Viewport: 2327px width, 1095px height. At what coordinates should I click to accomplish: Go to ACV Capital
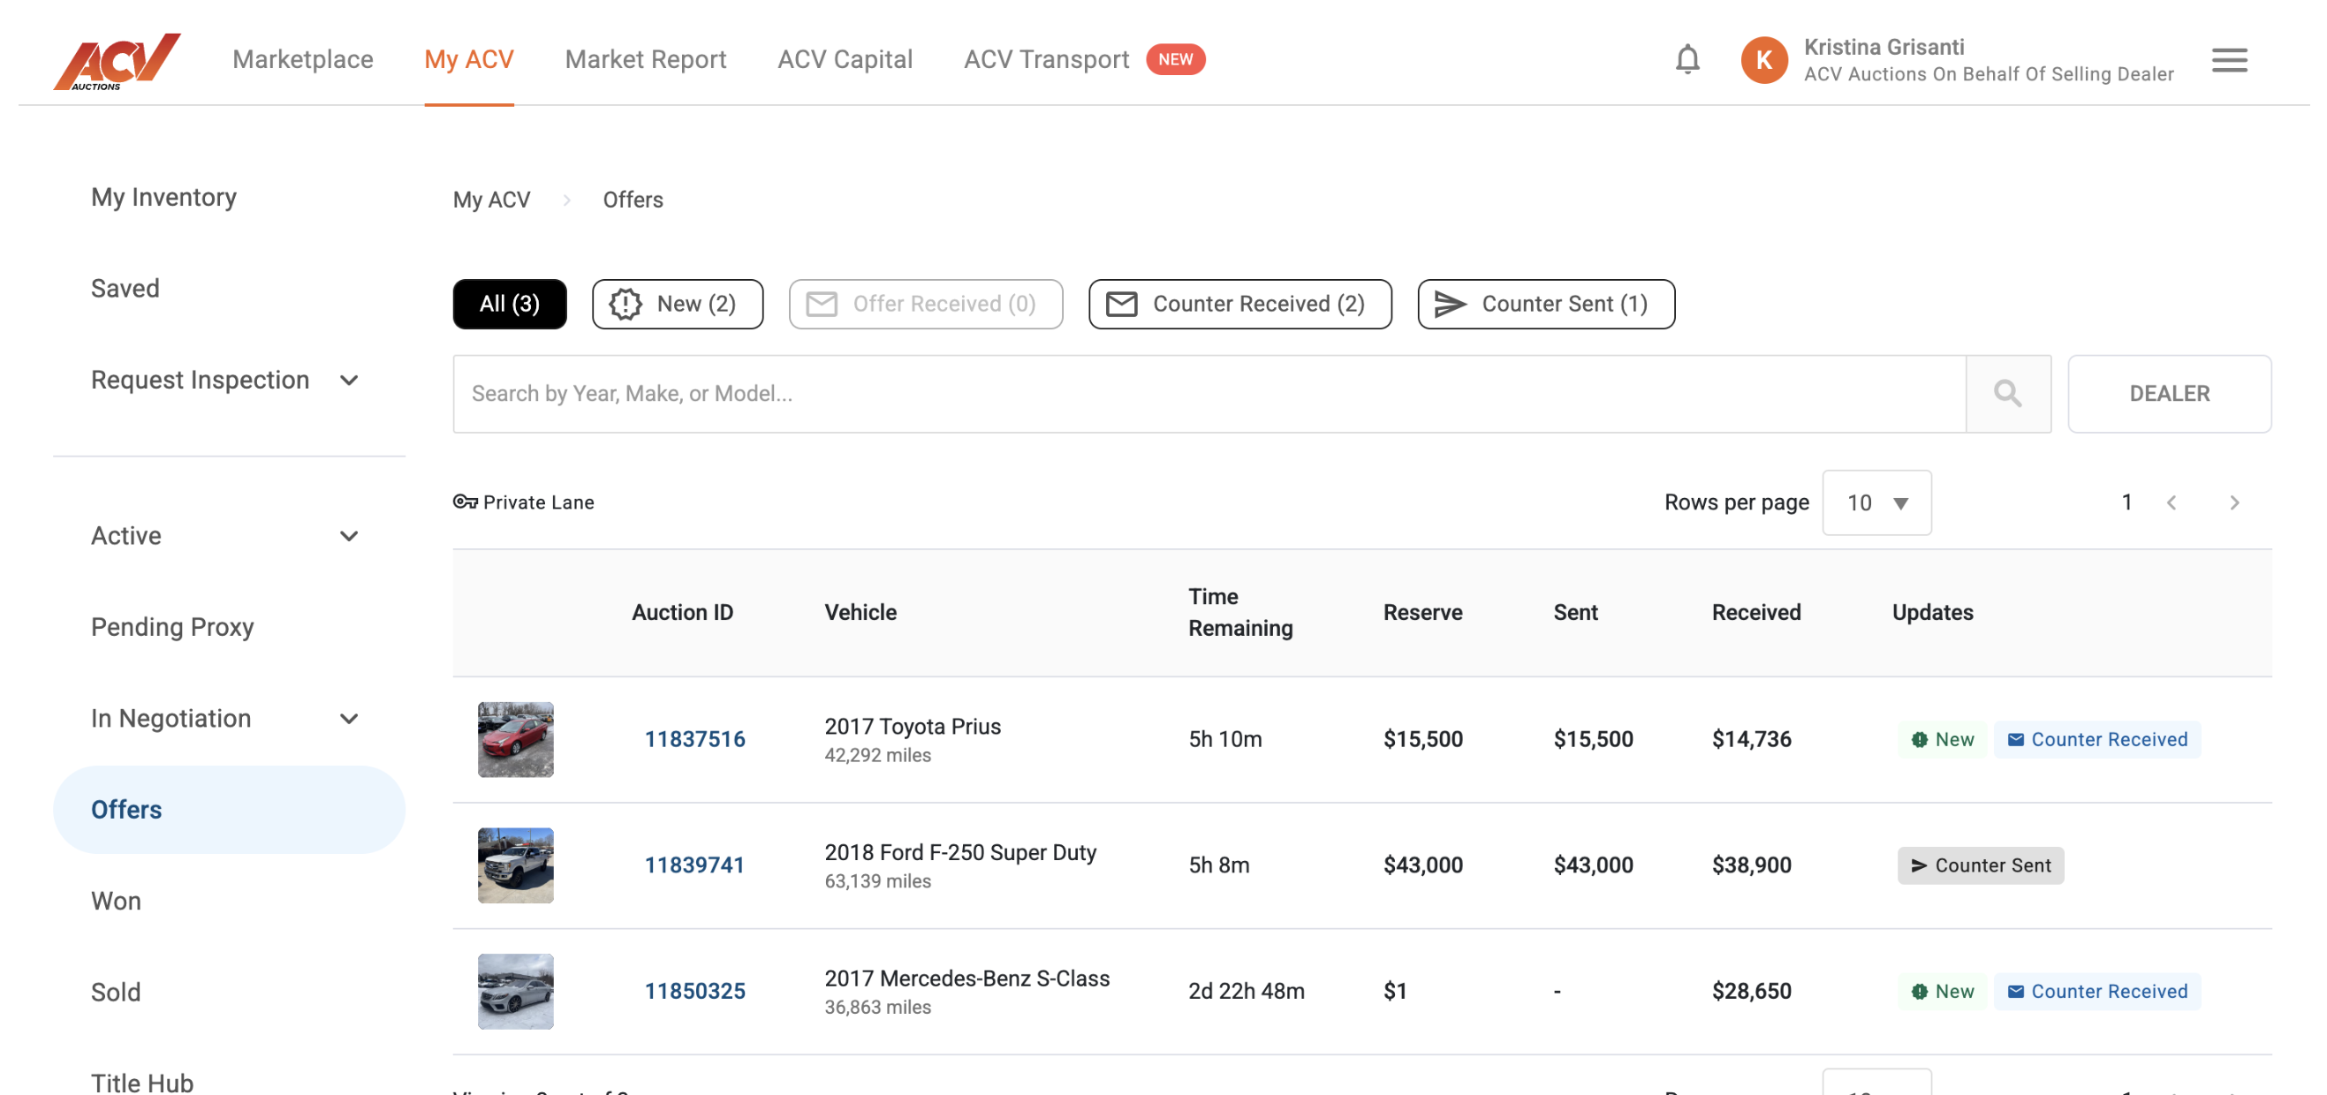(845, 58)
